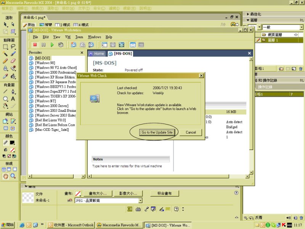
Task: Switch to Full Screen mode
Action: (15, 169)
